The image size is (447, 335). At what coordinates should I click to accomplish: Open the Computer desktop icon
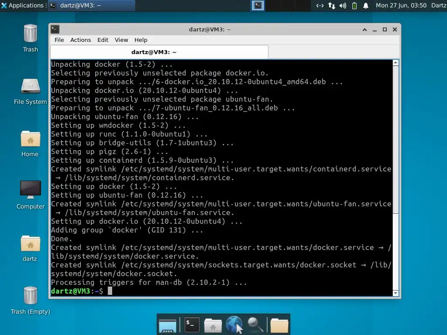pyautogui.click(x=31, y=195)
